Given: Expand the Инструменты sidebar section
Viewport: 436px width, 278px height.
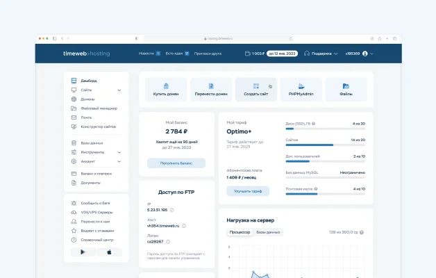Looking at the screenshot, I should [x=119, y=152].
